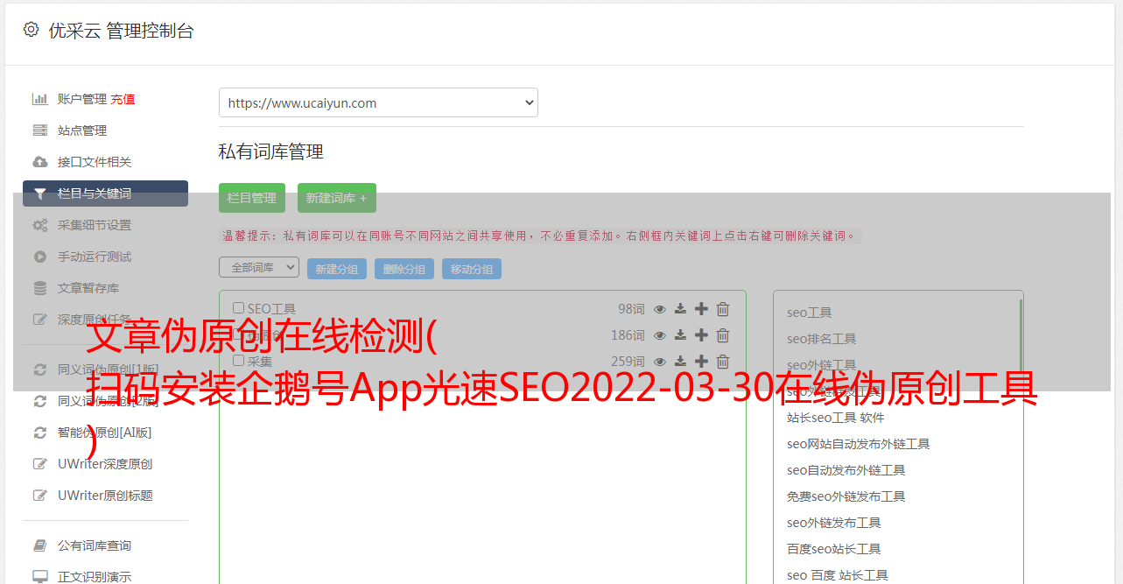Open the active 栏目与关键词 menu item
The height and width of the screenshot is (584, 1123).
105,193
